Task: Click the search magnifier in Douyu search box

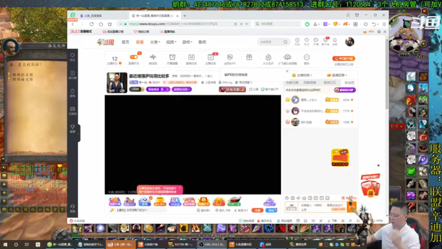Action: pyautogui.click(x=286, y=42)
